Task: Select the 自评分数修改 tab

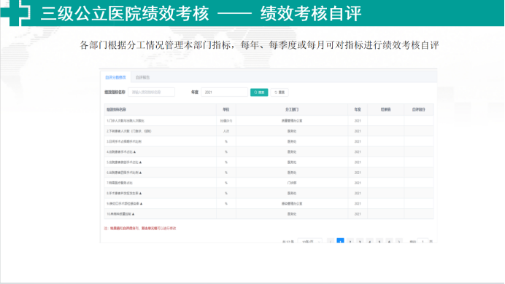Action: (x=115, y=77)
